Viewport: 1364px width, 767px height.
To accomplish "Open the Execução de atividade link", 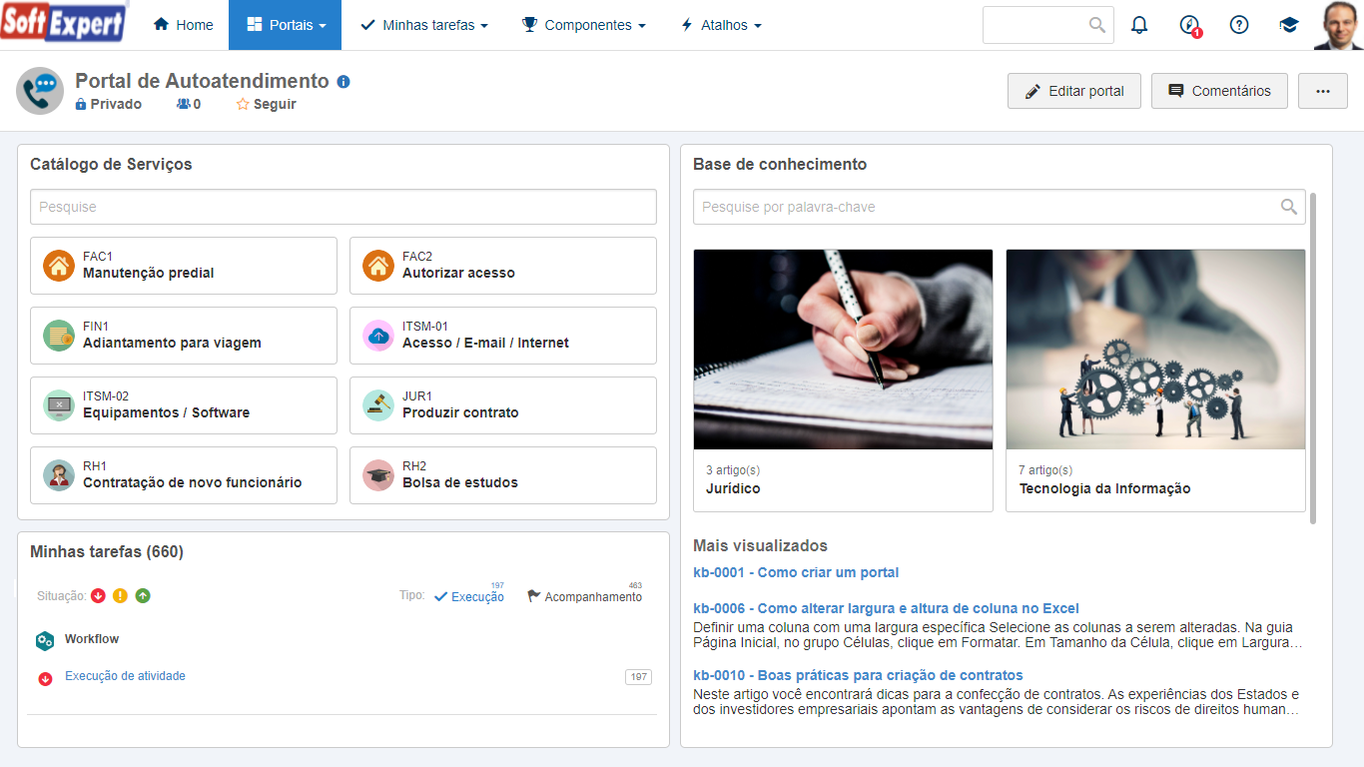I will coord(125,676).
